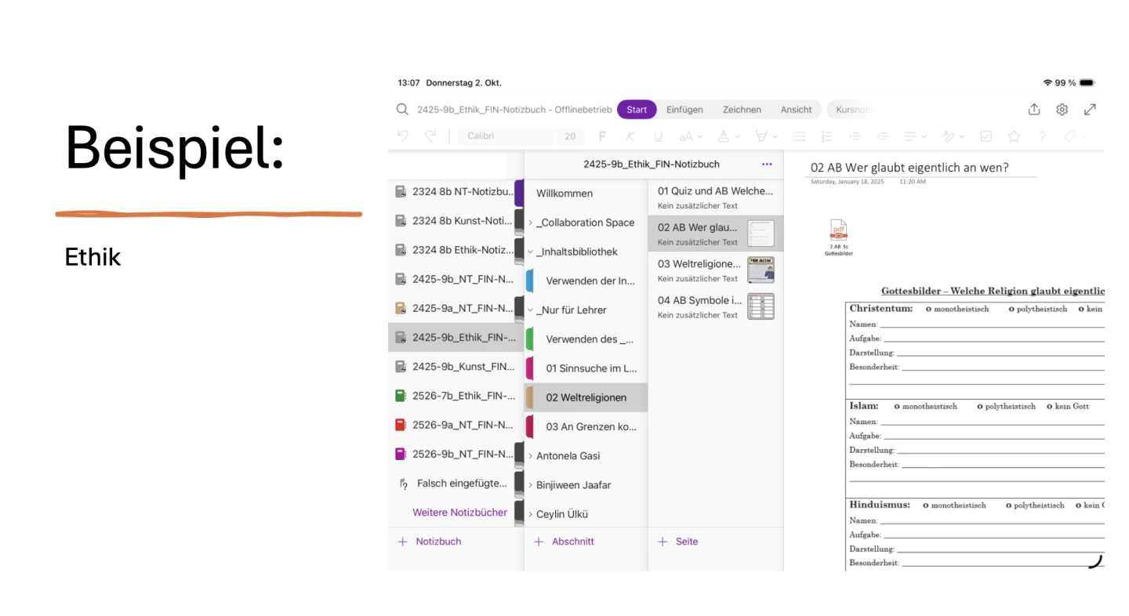
Task: Open the font color dropdown arrow
Action: tap(737, 137)
